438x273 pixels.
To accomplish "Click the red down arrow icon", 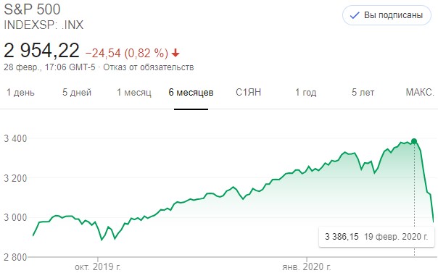I will (175, 53).
